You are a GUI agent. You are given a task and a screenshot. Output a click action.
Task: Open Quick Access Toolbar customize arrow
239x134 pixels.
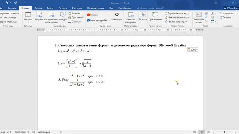tap(24, 3)
